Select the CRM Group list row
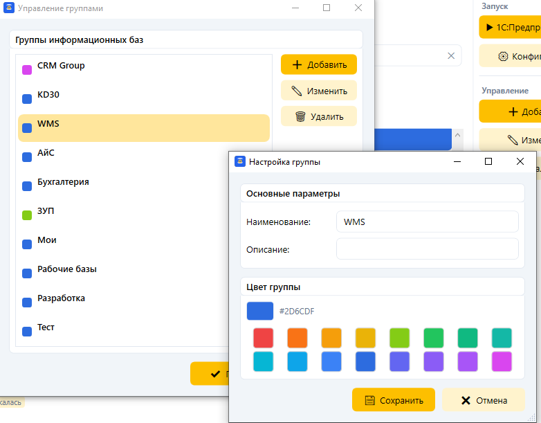This screenshot has height=423, width=541. click(143, 70)
